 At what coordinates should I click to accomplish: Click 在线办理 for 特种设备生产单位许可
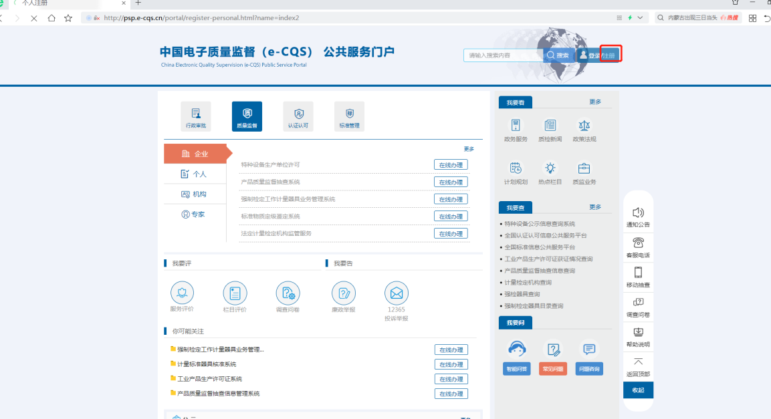pos(451,165)
